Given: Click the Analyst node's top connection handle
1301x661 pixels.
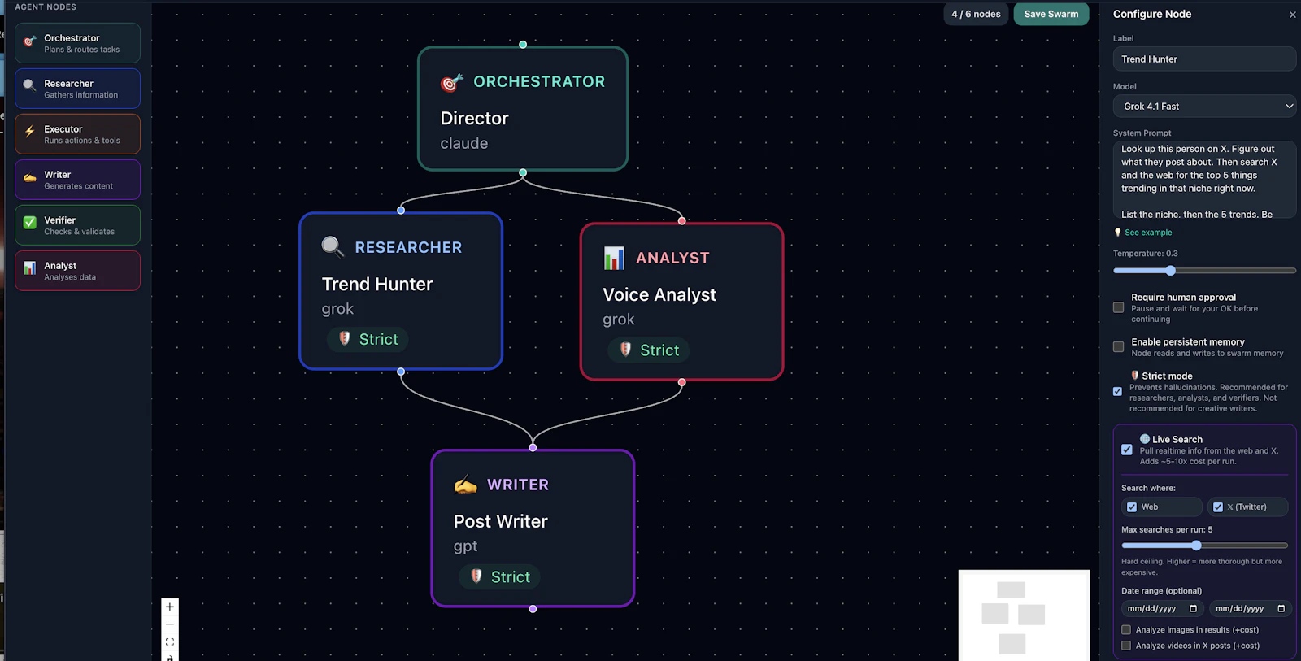Looking at the screenshot, I should 681,221.
